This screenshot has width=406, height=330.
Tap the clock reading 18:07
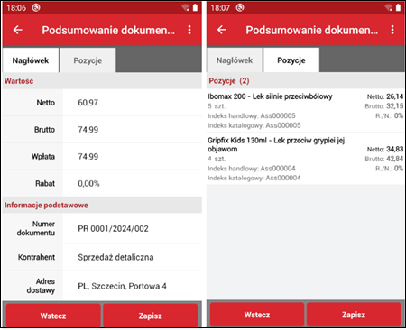point(220,8)
